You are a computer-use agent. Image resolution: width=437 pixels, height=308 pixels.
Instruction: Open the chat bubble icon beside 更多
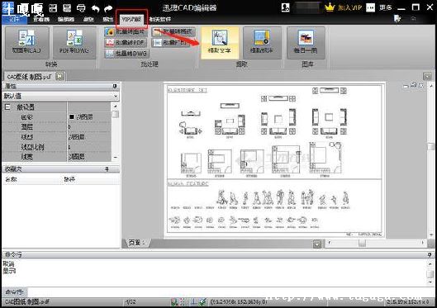370,7
